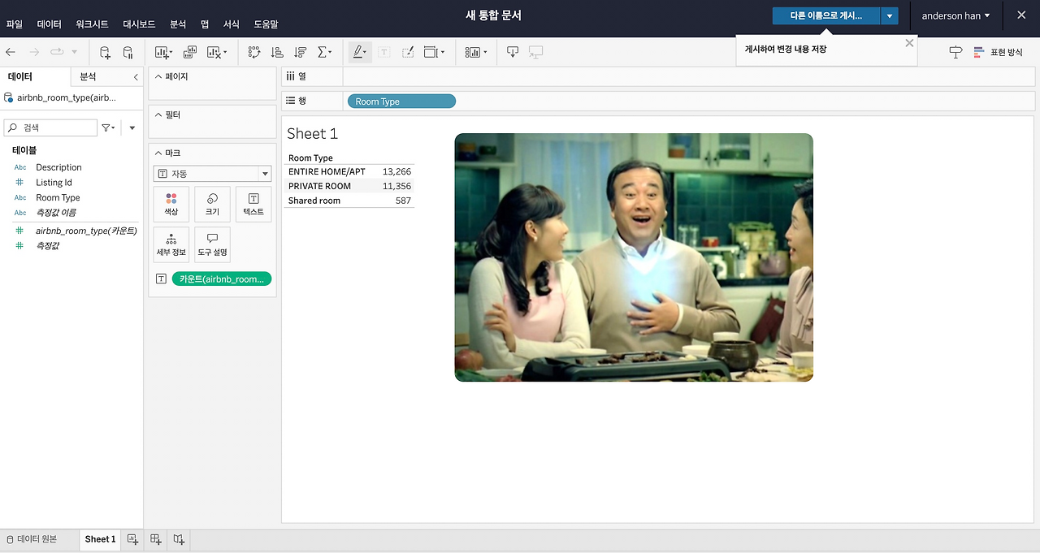
Task: Collapse the 페이지 shelf
Action: coord(158,76)
